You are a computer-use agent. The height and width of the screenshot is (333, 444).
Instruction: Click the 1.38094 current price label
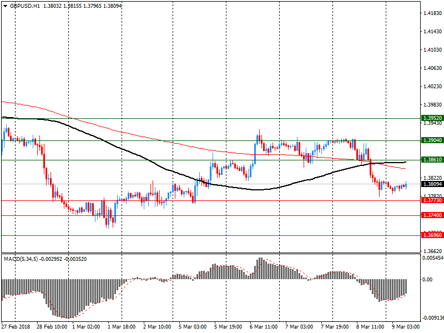coord(432,184)
